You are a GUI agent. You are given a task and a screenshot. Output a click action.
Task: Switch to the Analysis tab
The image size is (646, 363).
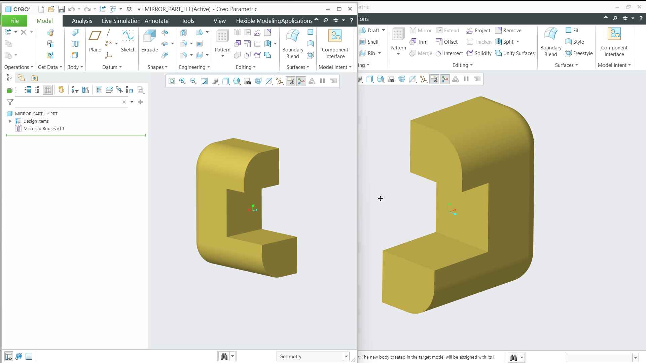point(82,21)
